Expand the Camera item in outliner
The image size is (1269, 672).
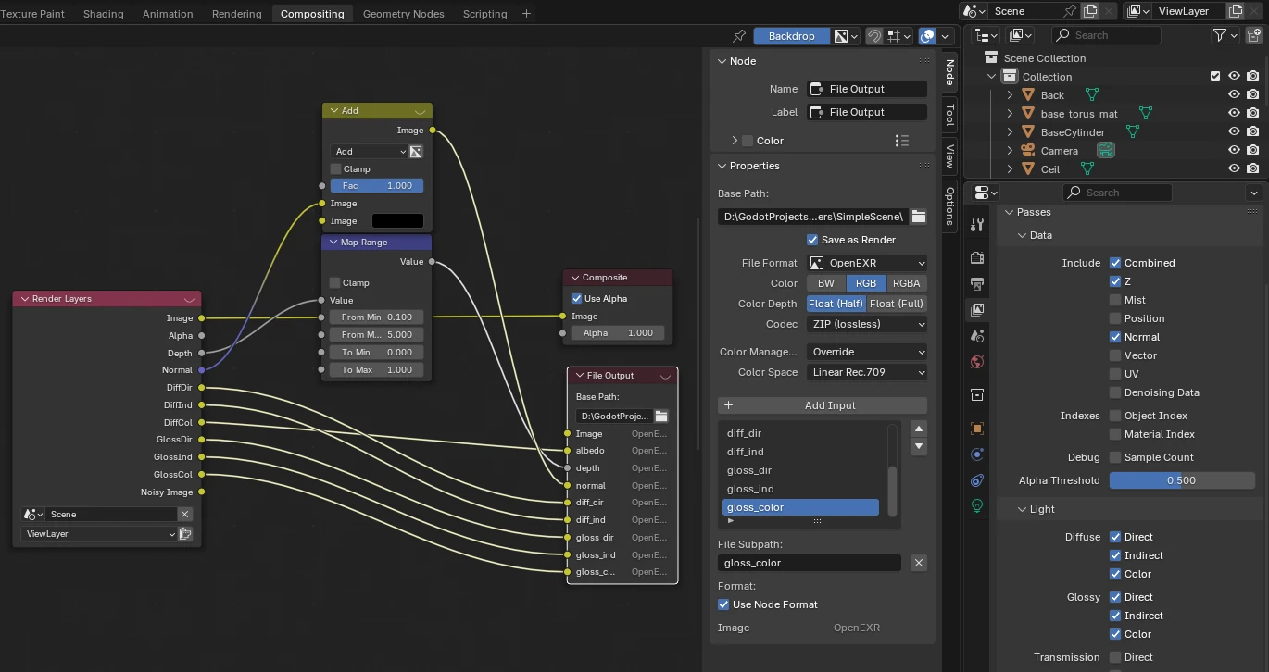pos(1011,151)
